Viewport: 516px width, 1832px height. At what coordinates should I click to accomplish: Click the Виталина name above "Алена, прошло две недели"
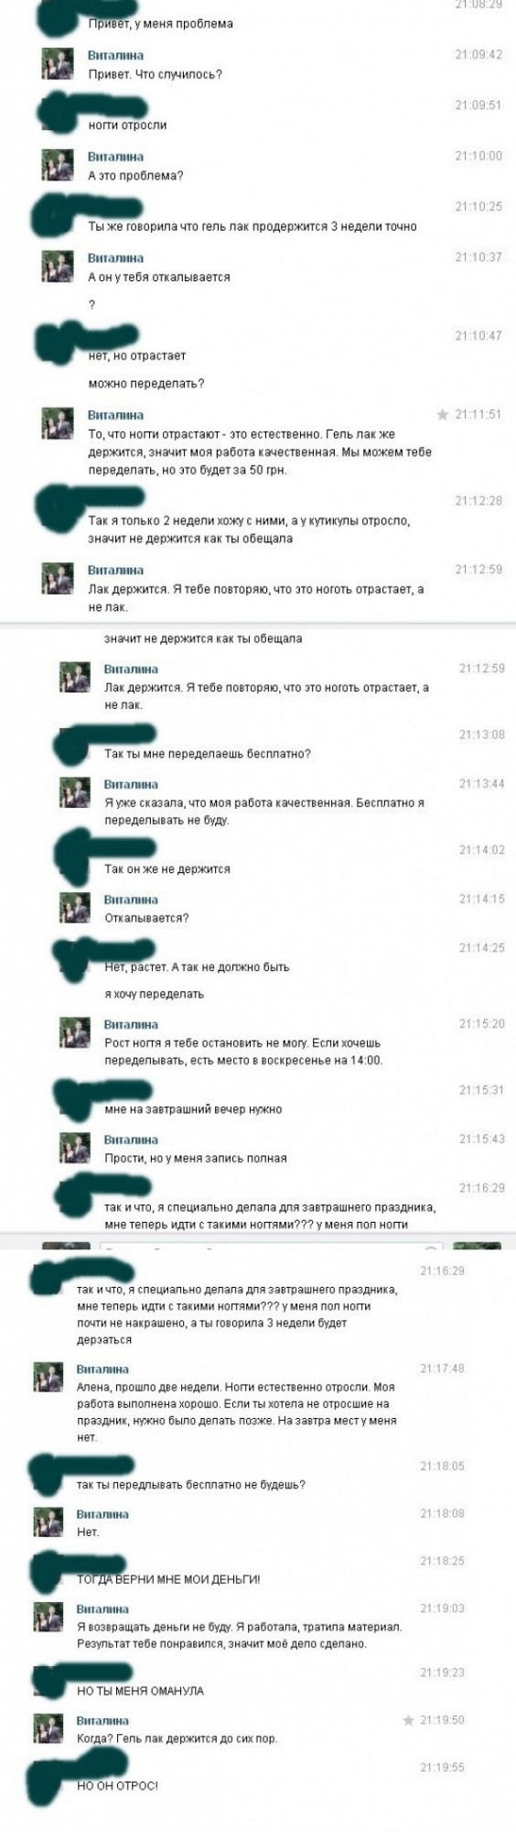pos(102,1369)
